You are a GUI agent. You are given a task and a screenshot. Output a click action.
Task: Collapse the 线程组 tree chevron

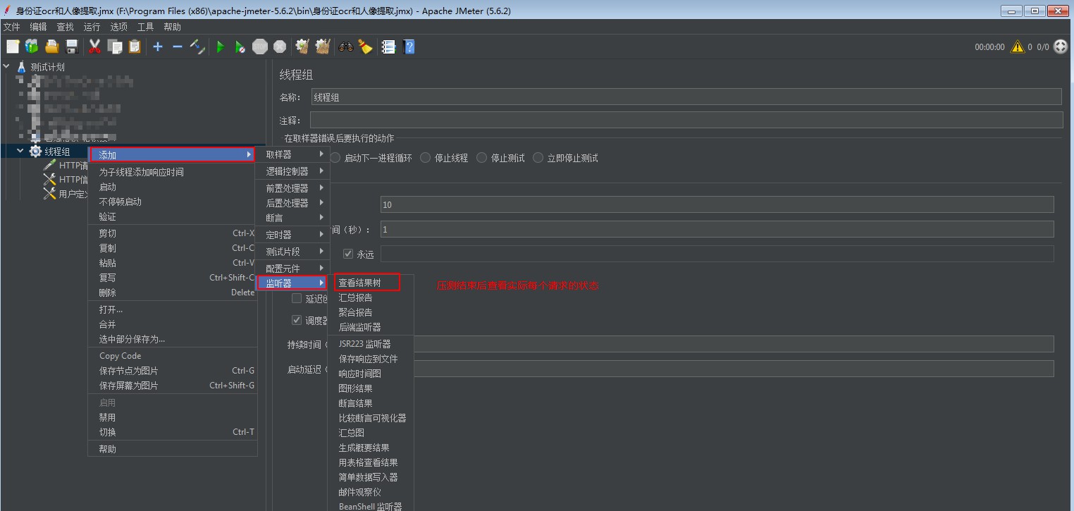pos(20,152)
